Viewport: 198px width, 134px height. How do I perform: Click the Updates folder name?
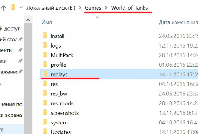pyautogui.click(x=61, y=132)
